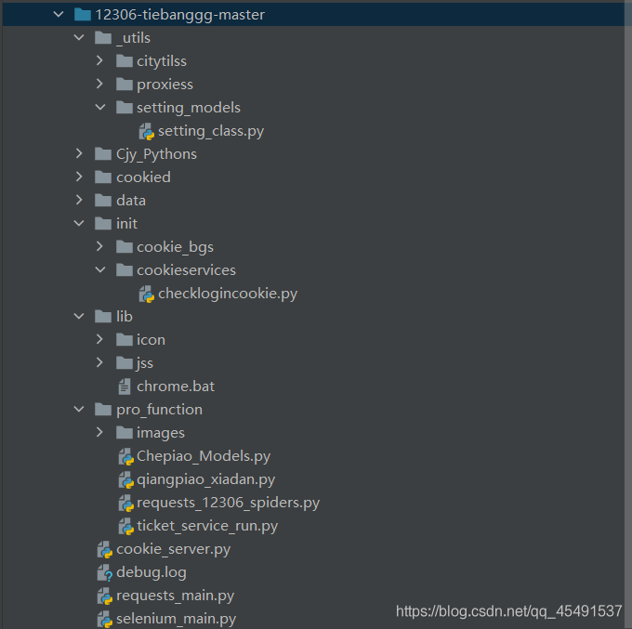Click the _utils folder icon
Screen dimensions: 632x629
pyautogui.click(x=103, y=38)
